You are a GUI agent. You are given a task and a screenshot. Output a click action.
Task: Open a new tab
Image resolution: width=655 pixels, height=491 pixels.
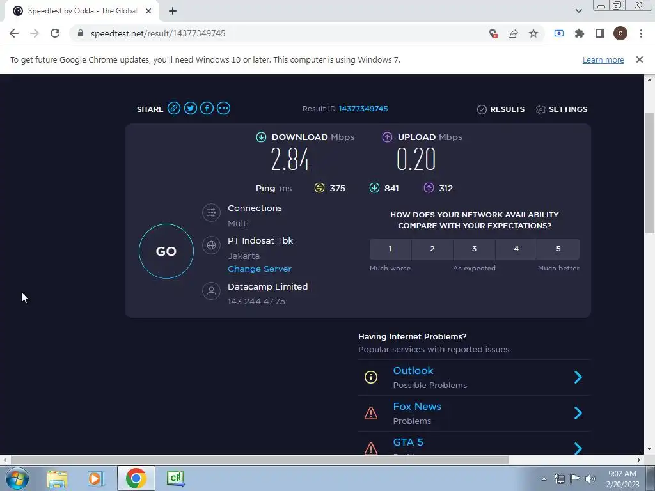tap(173, 11)
